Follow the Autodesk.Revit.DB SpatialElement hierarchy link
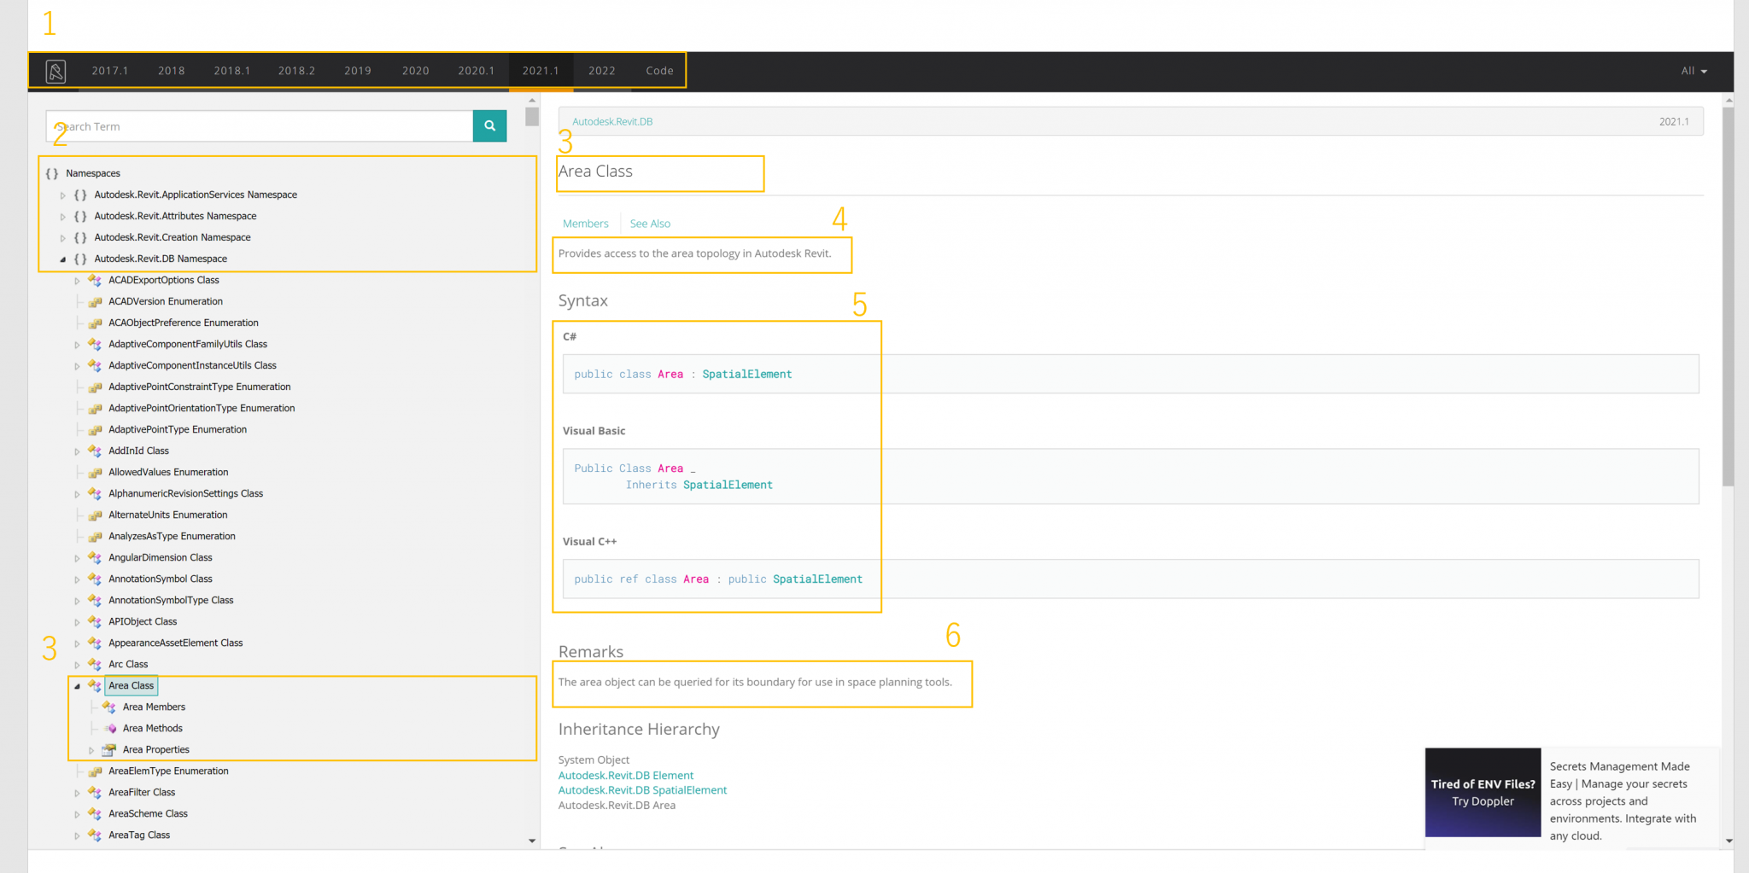The image size is (1749, 873). pyautogui.click(x=642, y=790)
